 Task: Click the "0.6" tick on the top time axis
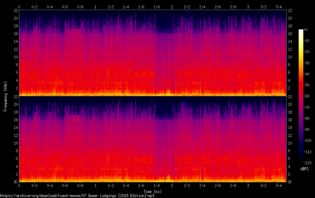click(65, 7)
